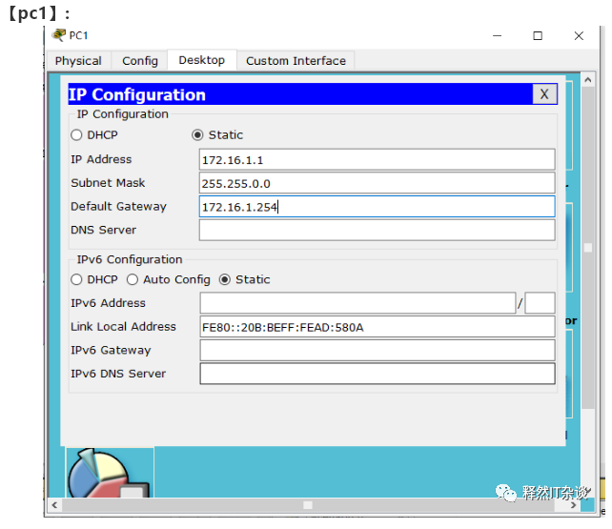Choose the IPv6 Auto Config option
This screenshot has height=529, width=612.
[133, 279]
